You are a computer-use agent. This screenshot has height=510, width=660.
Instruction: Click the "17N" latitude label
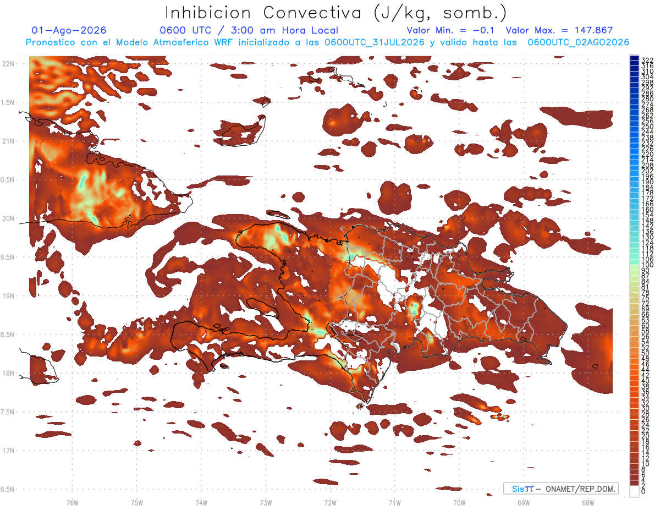[x=8, y=451]
